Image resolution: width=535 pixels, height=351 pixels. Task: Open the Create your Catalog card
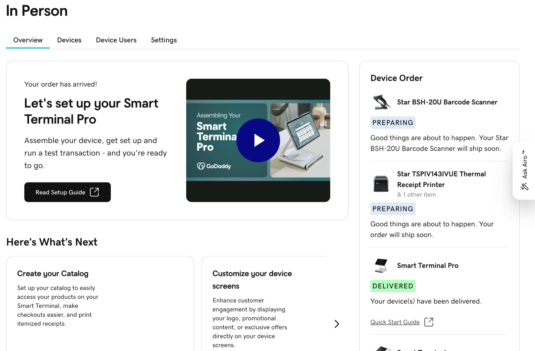pos(100,300)
